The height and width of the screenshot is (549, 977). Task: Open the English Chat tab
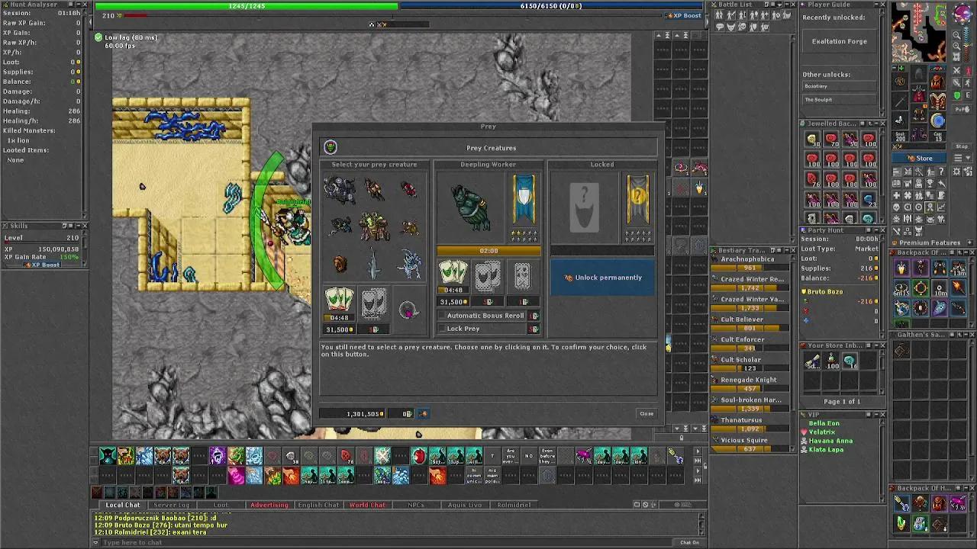tap(318, 505)
